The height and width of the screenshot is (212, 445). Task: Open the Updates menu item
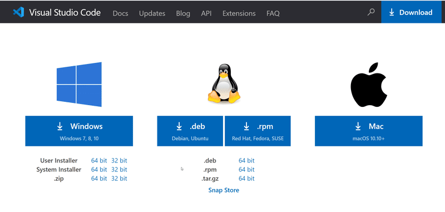[x=152, y=13]
